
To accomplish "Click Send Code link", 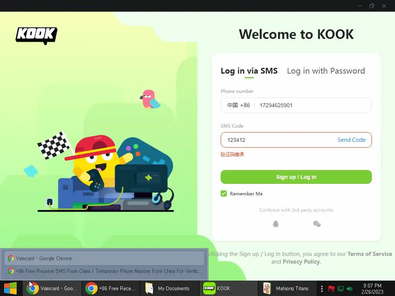I will [x=351, y=140].
